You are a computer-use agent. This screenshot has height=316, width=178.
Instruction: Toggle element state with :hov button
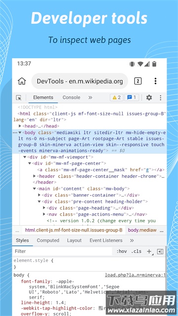[122, 251]
